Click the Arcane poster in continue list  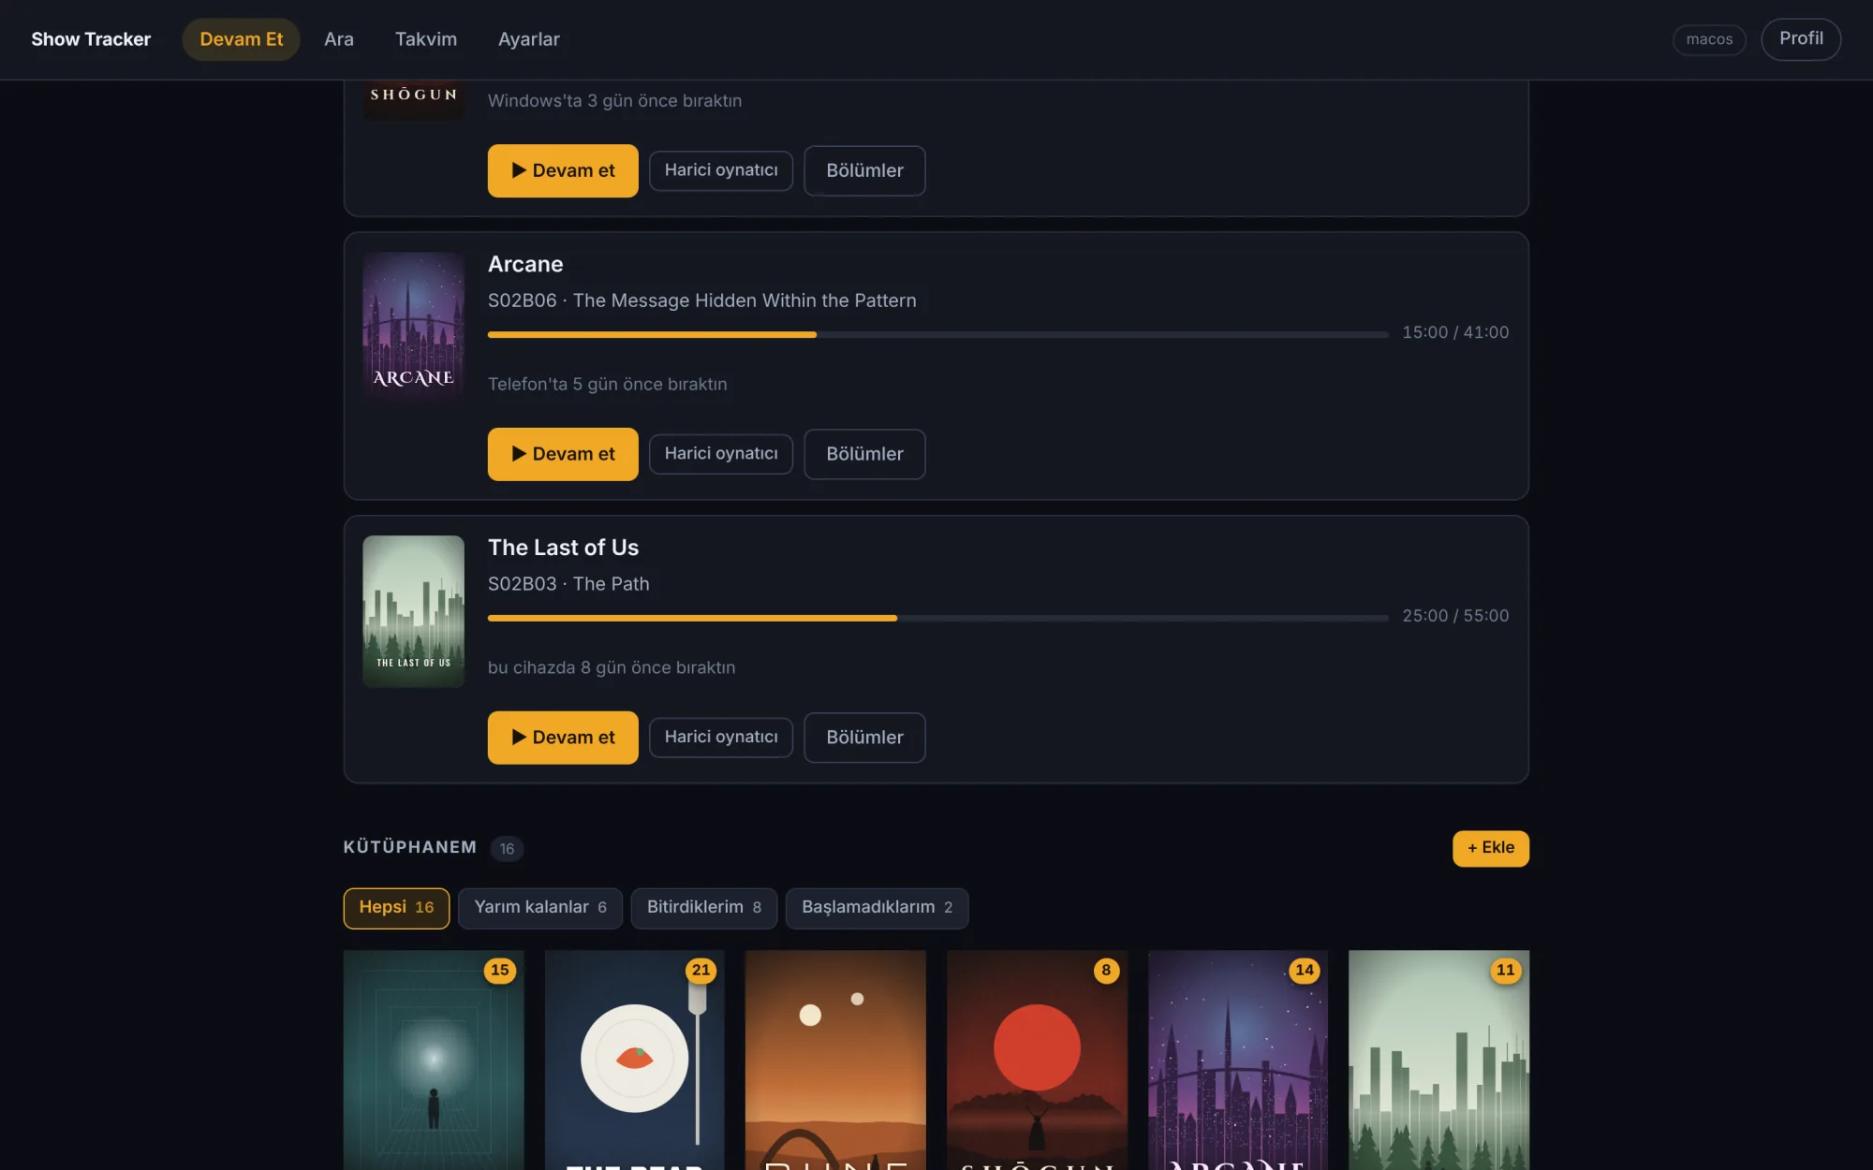(x=414, y=327)
